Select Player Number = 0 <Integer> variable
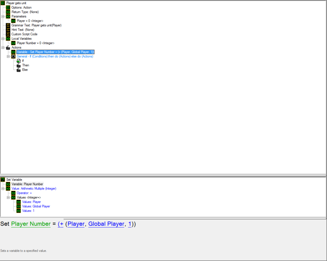327x261 pixels. (36, 43)
